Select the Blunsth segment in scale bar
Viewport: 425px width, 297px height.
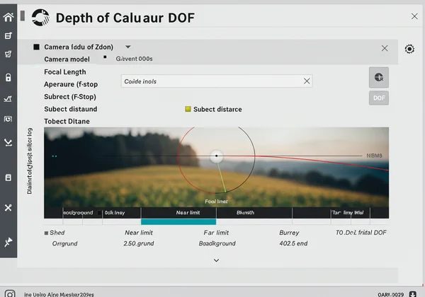pyautogui.click(x=245, y=212)
